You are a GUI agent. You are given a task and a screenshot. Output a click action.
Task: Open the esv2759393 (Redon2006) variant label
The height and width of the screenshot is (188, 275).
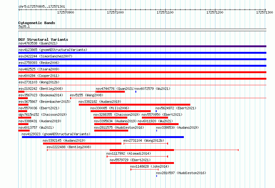39,63
